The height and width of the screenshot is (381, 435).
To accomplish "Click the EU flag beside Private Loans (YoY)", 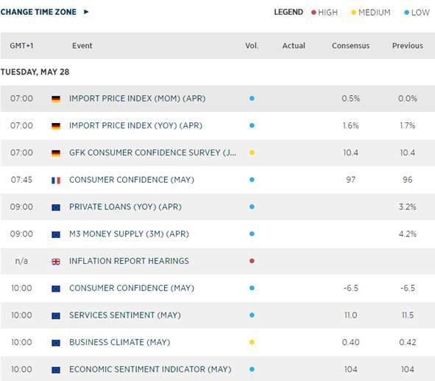I will pos(56,207).
